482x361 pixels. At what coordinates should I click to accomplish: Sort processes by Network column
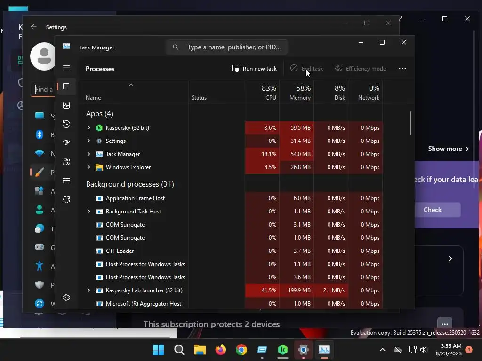(x=365, y=92)
